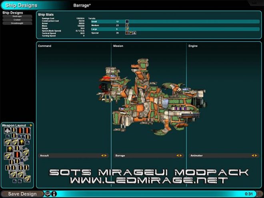264x198 pixels.
Task: Click the Save Design button
Action: pyautogui.click(x=22, y=194)
